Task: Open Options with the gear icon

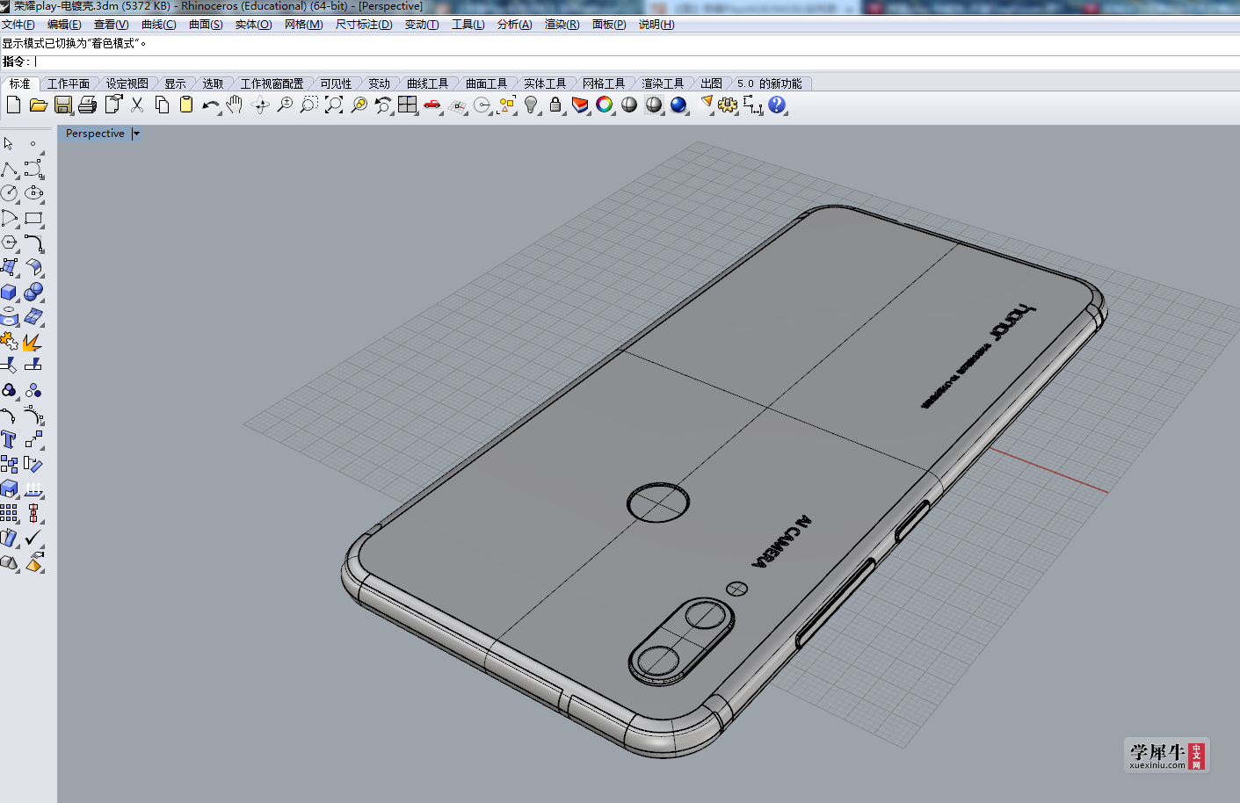Action: [x=728, y=105]
